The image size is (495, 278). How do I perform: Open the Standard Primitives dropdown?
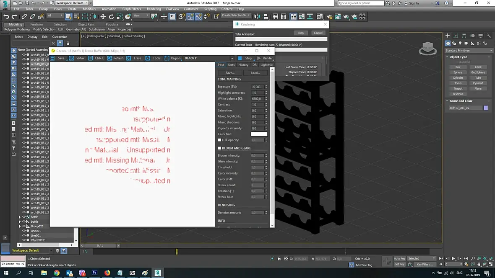click(x=469, y=50)
